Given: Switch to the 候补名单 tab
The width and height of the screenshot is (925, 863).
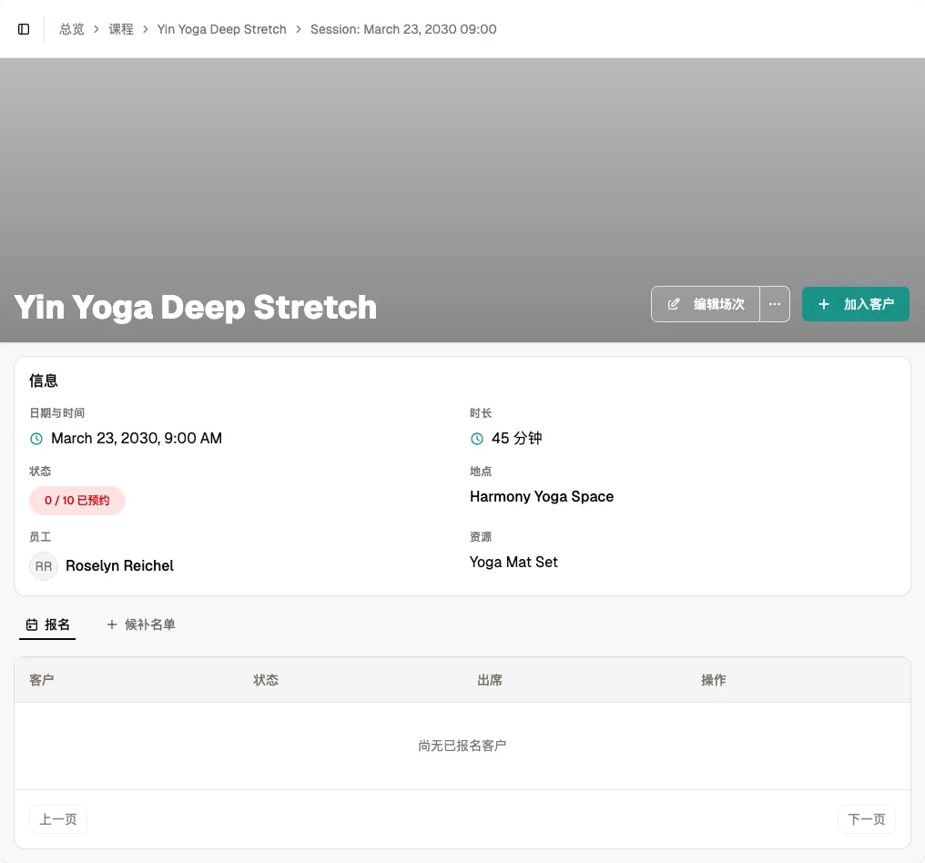Looking at the screenshot, I should (x=141, y=624).
